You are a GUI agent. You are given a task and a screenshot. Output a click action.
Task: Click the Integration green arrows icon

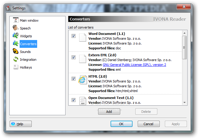point(16,59)
